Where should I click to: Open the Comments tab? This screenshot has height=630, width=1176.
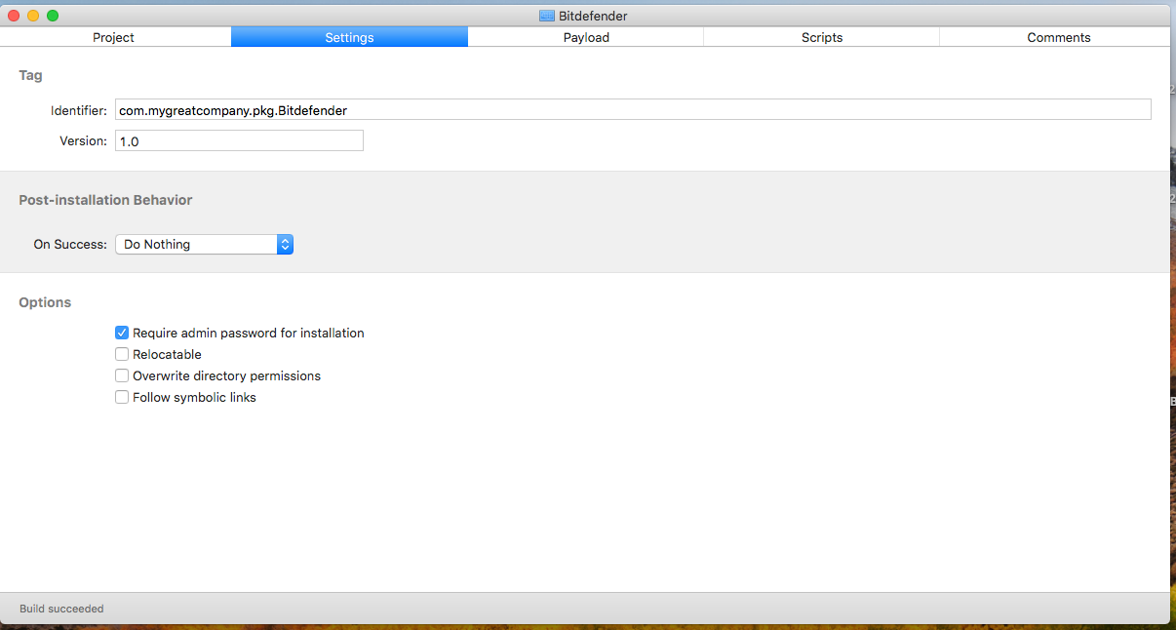click(x=1058, y=37)
